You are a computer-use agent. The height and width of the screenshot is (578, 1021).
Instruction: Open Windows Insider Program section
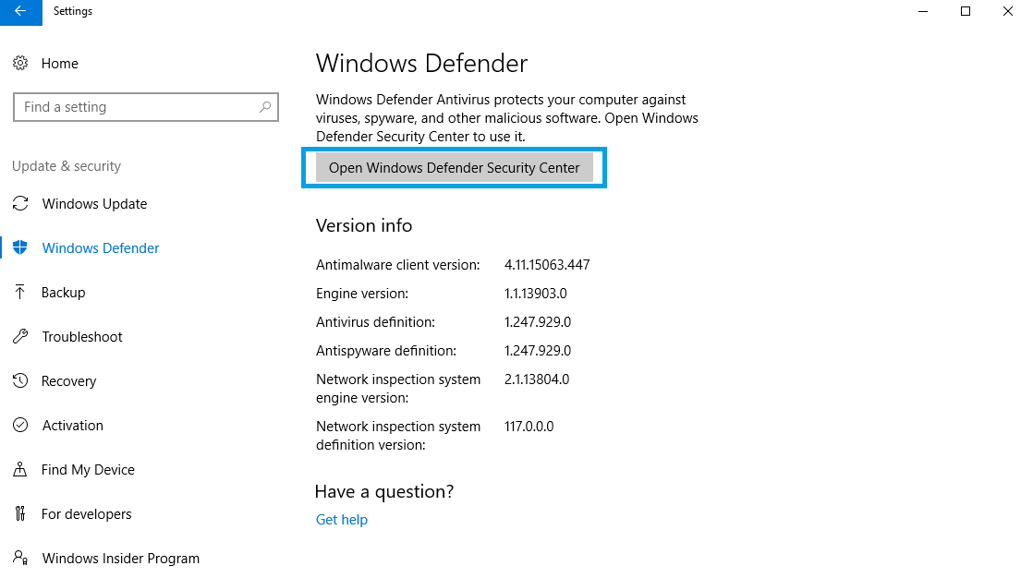tap(120, 558)
